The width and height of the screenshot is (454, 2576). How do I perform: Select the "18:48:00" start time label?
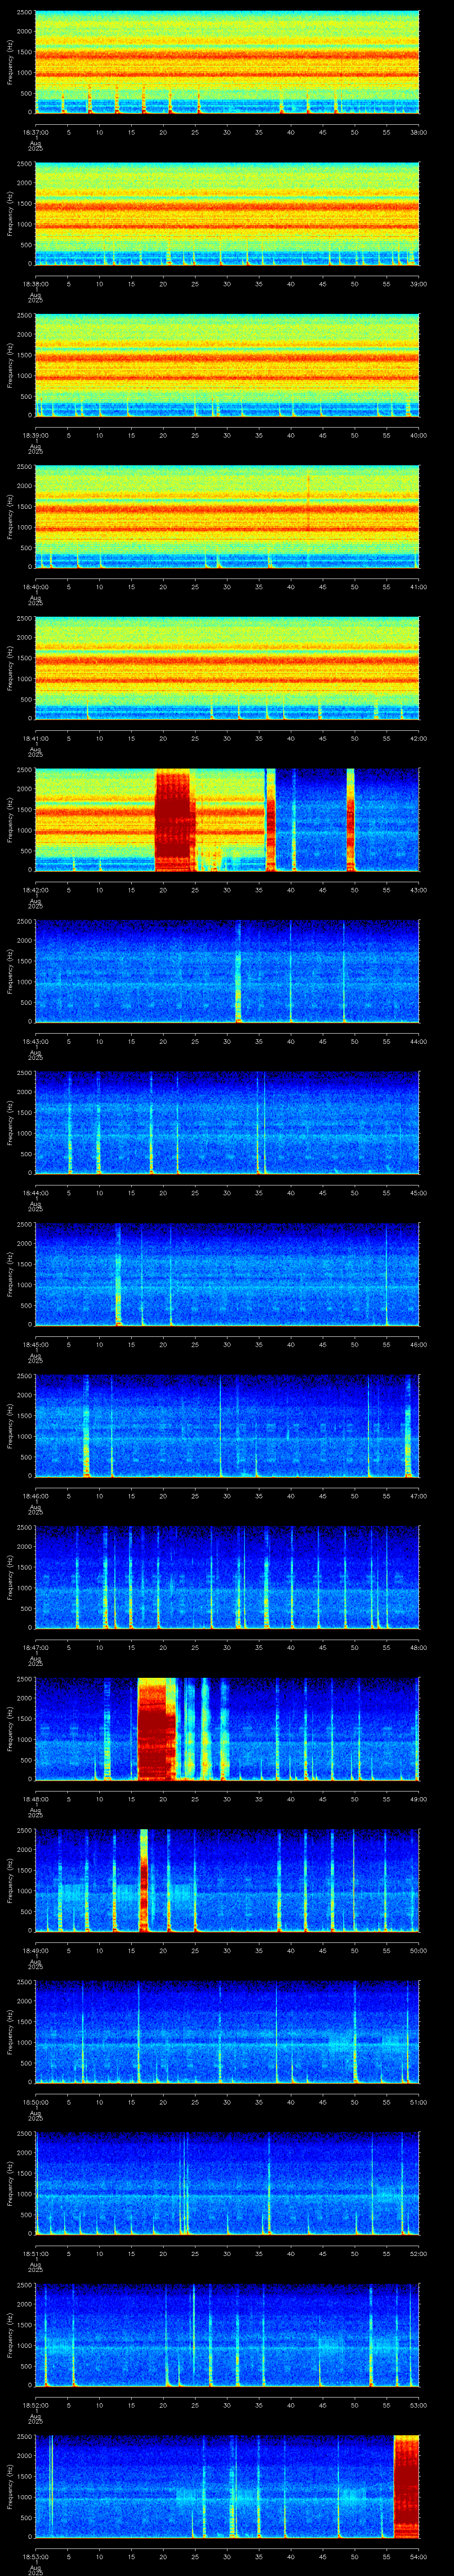[35, 1799]
